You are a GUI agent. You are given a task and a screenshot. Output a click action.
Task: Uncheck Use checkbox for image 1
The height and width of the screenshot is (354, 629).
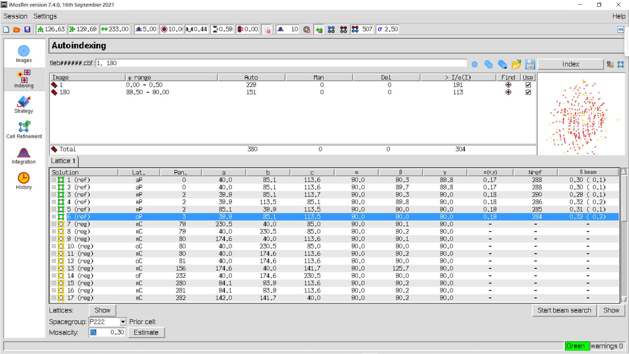[528, 85]
